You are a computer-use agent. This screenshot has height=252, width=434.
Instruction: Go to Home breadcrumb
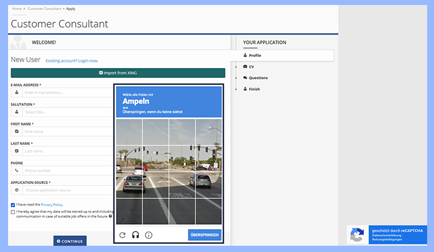[x=17, y=9]
